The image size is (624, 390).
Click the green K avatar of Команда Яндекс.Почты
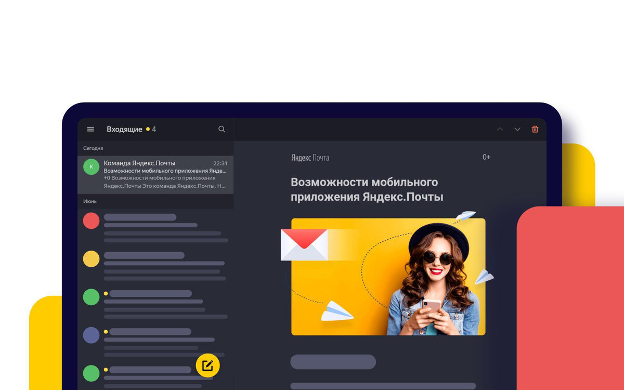click(x=91, y=167)
